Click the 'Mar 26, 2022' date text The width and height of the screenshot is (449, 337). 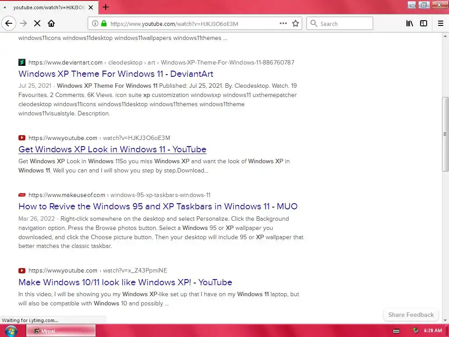click(x=36, y=219)
